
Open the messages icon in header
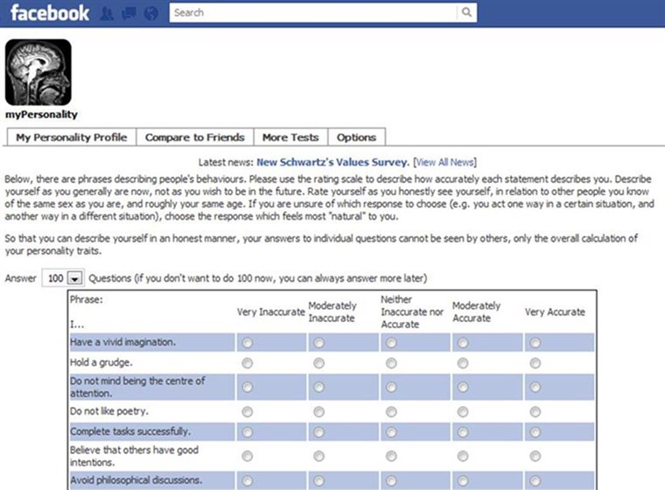pos(129,14)
